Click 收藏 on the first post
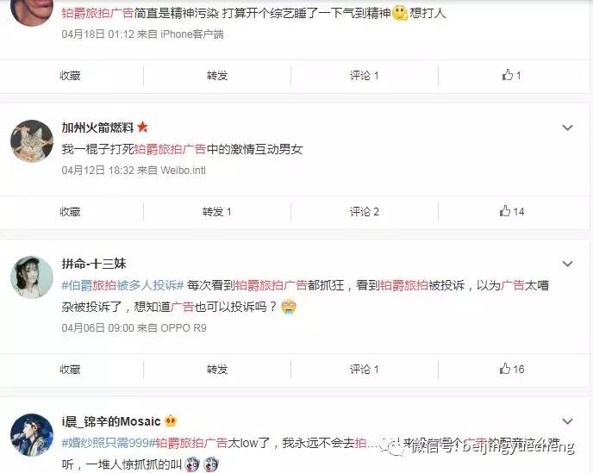This screenshot has height=473, width=593. pyautogui.click(x=70, y=76)
